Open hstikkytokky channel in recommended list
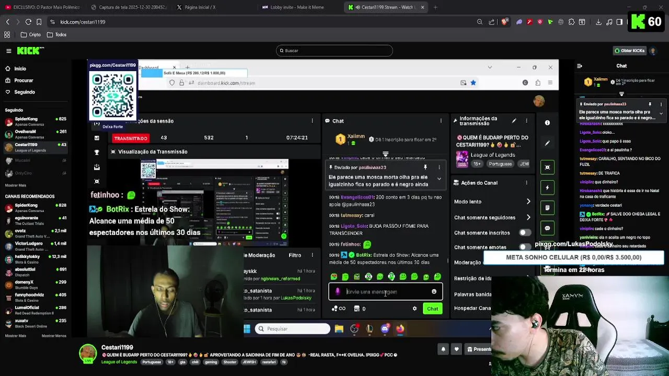669x376 pixels. click(x=35, y=260)
